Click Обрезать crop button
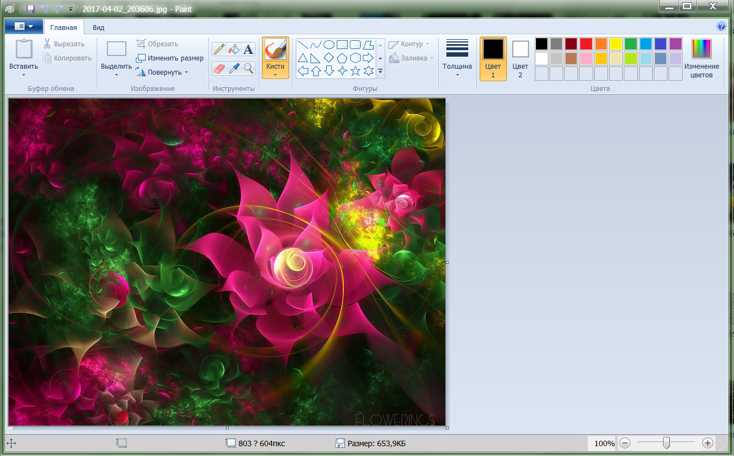The image size is (734, 456). point(157,44)
